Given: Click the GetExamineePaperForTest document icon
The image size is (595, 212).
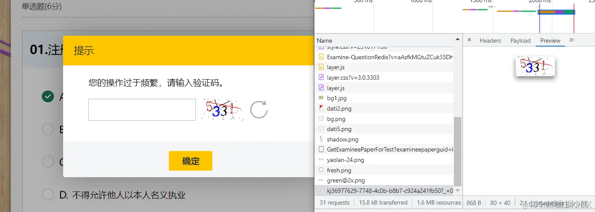Looking at the screenshot, I should point(321,149).
